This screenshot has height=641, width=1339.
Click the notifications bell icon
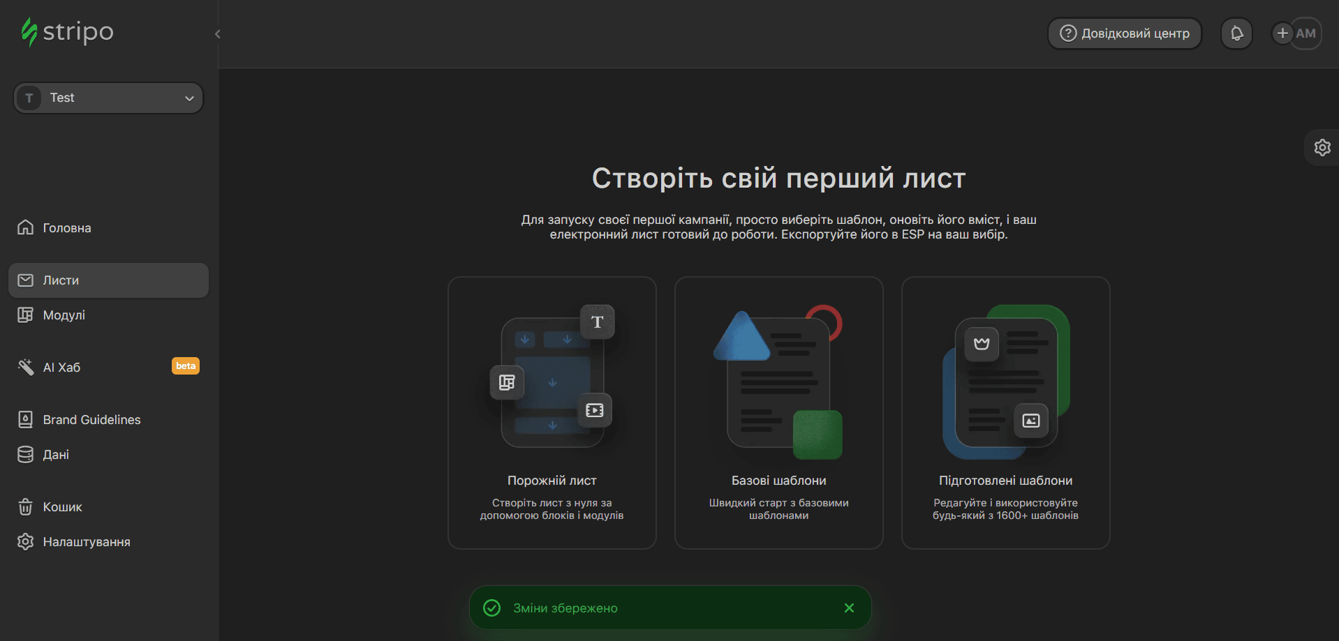click(x=1236, y=33)
